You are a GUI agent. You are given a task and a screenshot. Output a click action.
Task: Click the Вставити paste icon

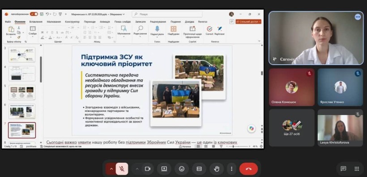coord(11,29)
